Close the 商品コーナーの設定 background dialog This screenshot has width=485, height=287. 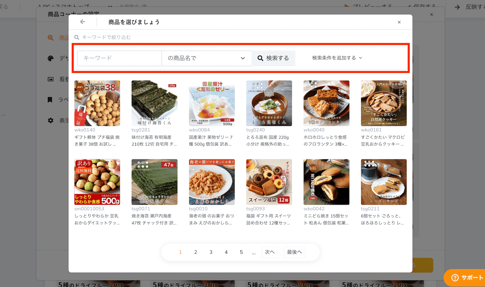pyautogui.click(x=431, y=15)
